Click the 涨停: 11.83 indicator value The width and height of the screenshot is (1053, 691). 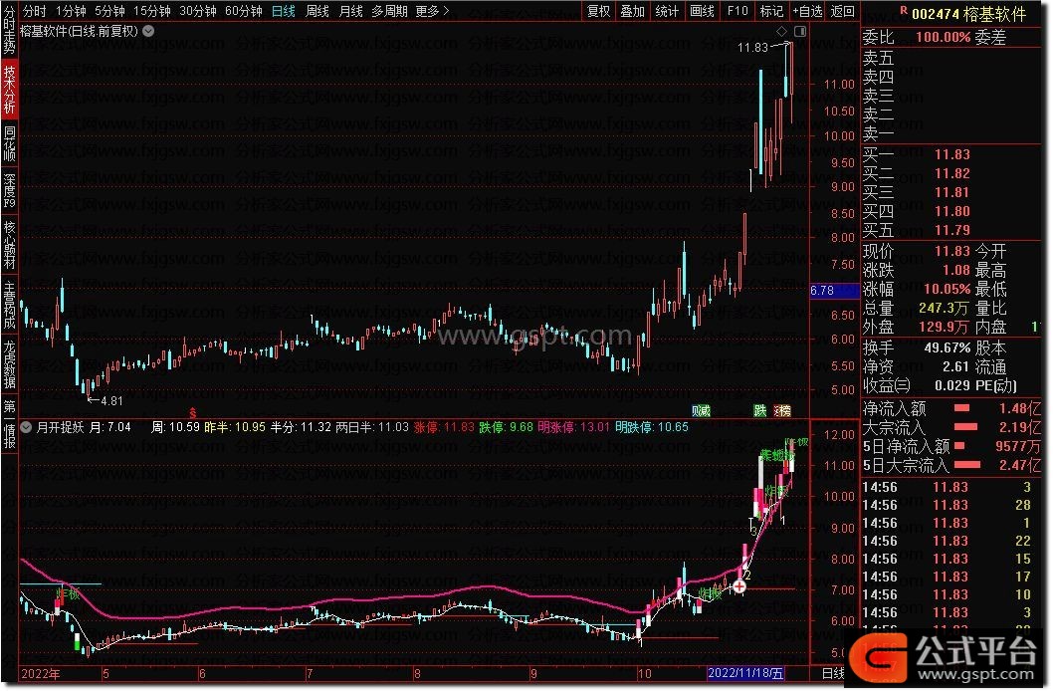444,427
